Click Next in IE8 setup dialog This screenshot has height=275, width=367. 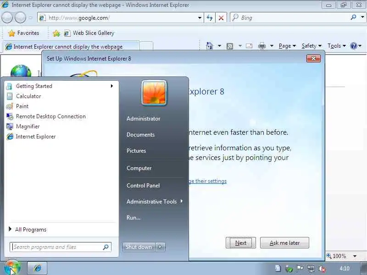[x=240, y=243]
